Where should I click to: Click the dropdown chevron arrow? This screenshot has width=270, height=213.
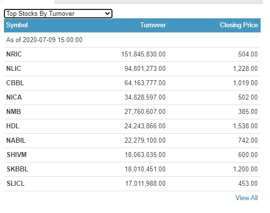(108, 13)
